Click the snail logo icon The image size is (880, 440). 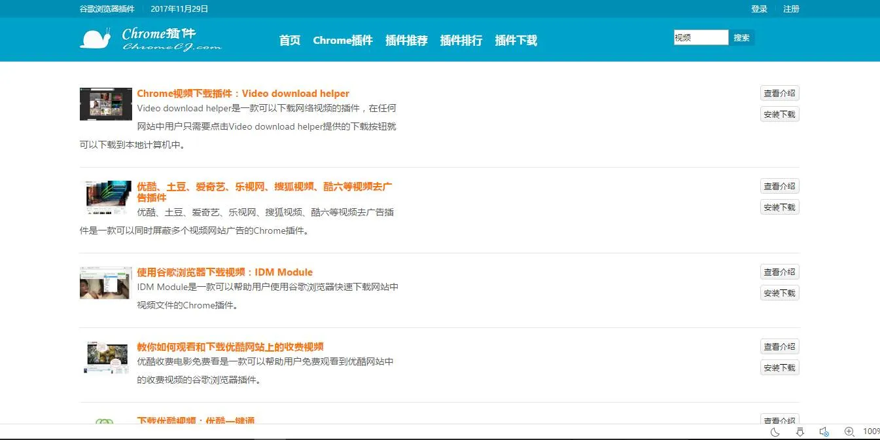[96, 38]
